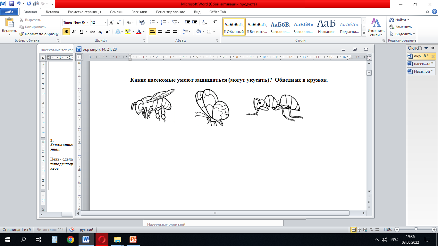438x246 pixels.
Task: Open PowerPoint from the taskbar
Action: coord(133,239)
